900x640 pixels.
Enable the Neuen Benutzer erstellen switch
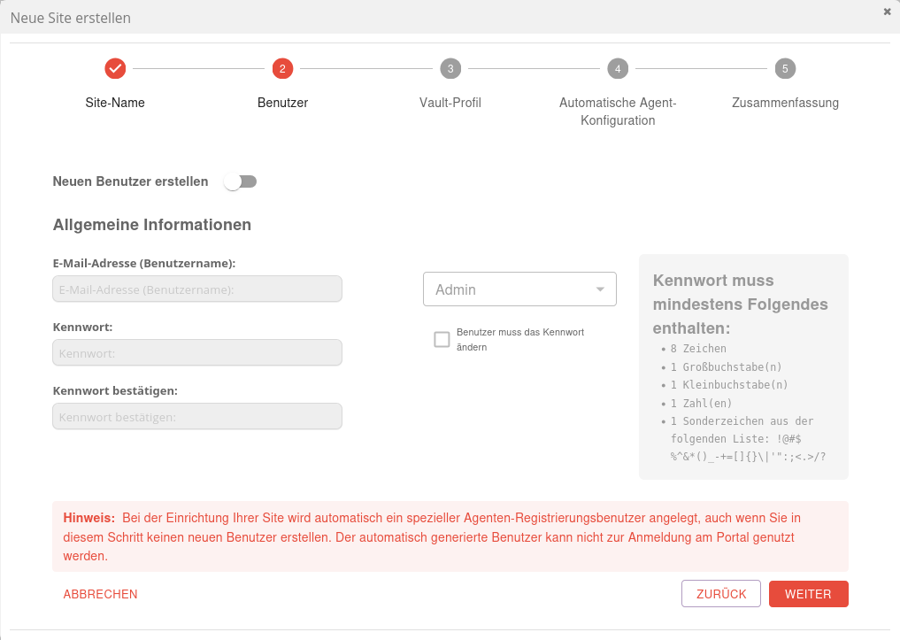click(240, 181)
